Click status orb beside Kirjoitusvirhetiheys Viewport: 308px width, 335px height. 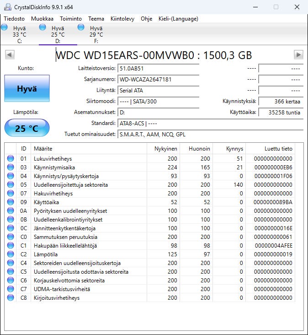point(11,297)
